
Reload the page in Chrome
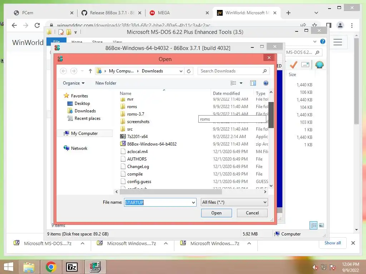click(37, 25)
